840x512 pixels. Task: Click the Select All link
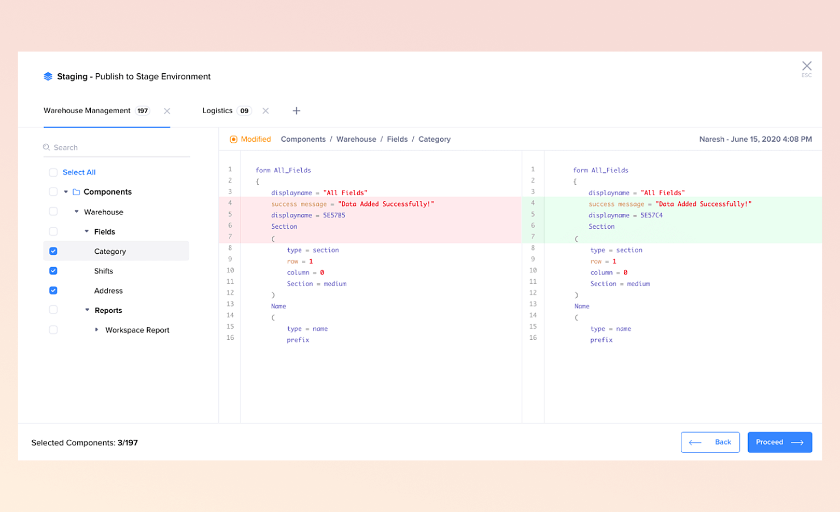(x=79, y=172)
